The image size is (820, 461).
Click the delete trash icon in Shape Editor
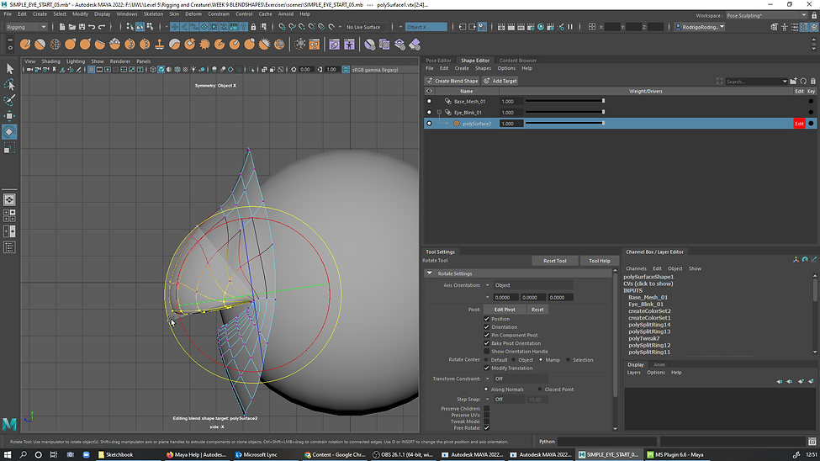click(812, 81)
